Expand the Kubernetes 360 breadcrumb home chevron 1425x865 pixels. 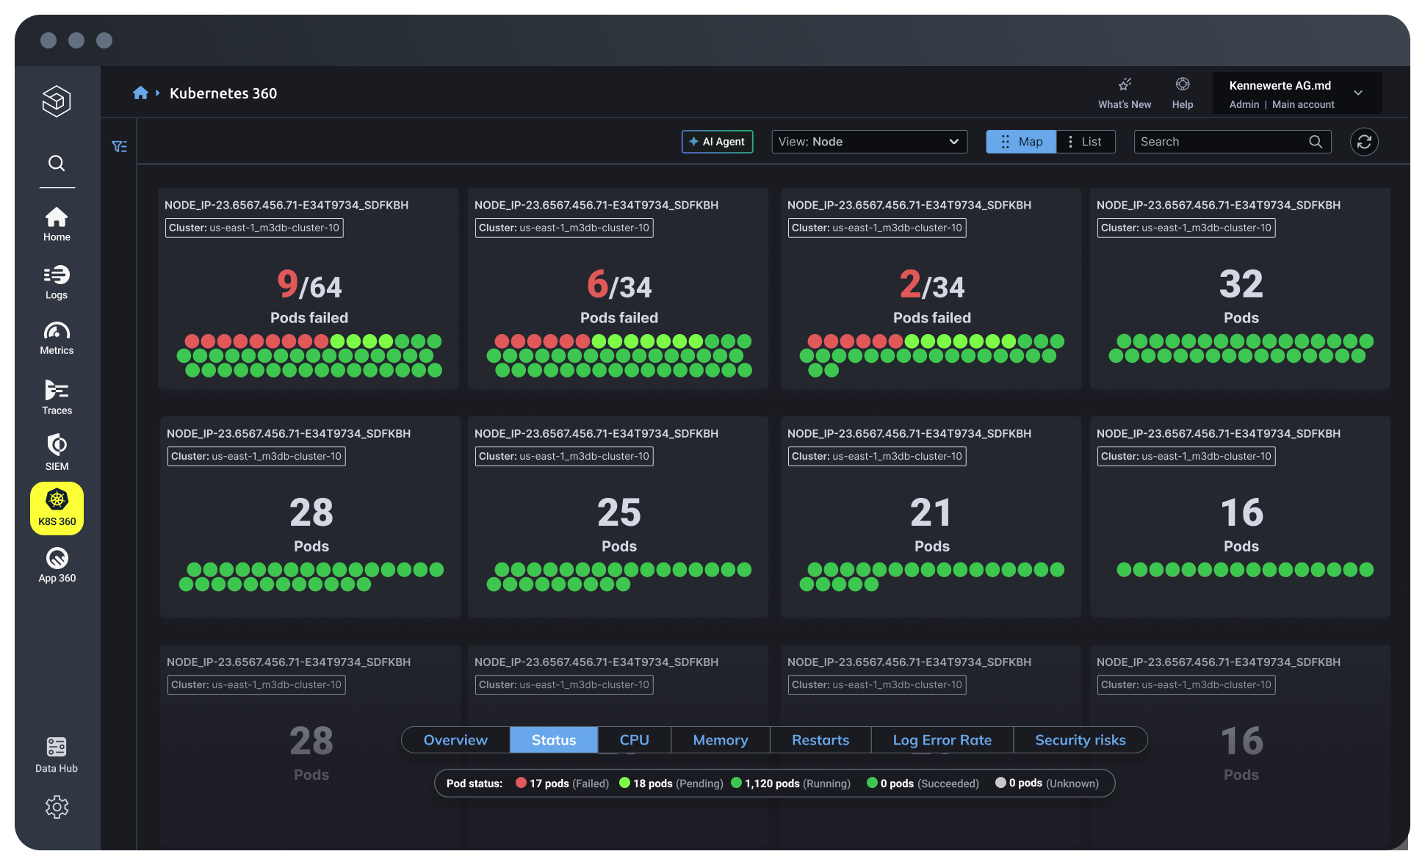[156, 93]
